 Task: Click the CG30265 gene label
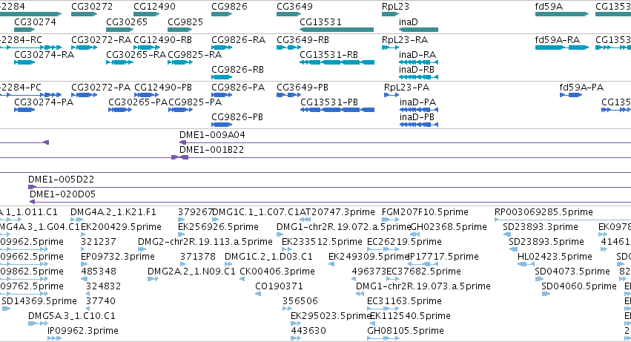pyautogui.click(x=126, y=22)
